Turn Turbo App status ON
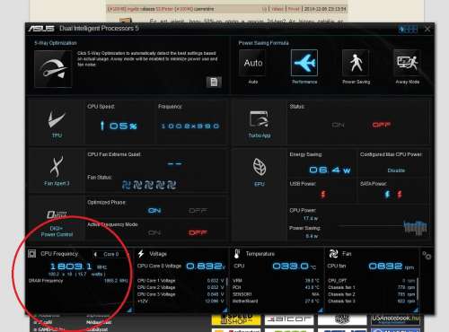The image size is (449, 332). [338, 125]
